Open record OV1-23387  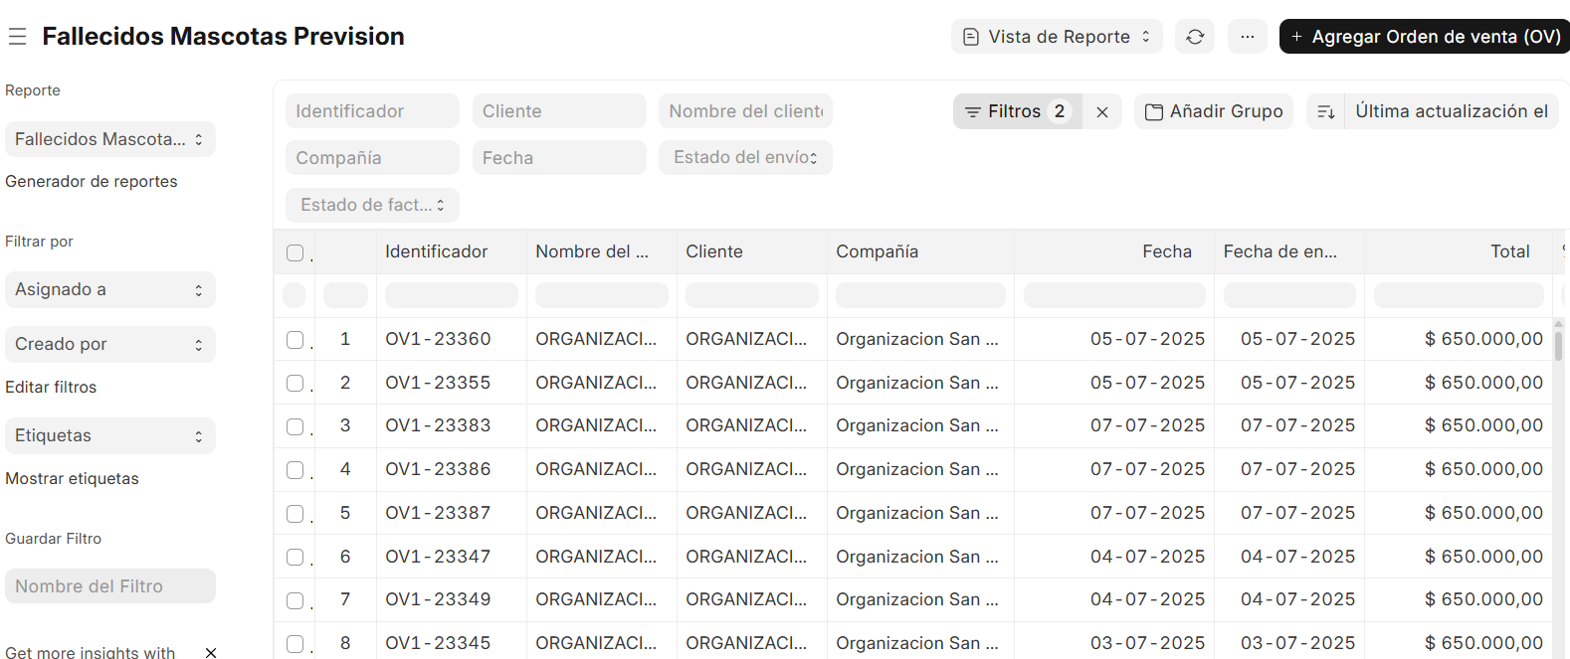tap(438, 513)
